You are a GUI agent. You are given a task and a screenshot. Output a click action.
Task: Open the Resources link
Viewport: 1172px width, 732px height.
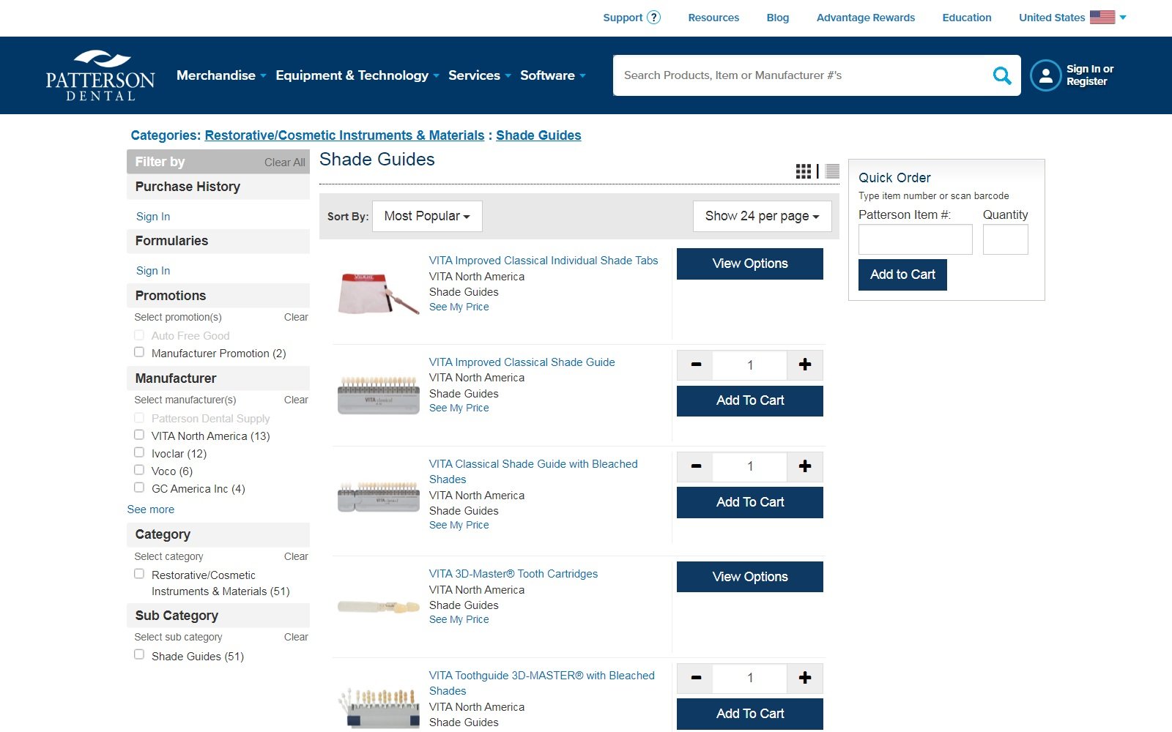click(713, 18)
